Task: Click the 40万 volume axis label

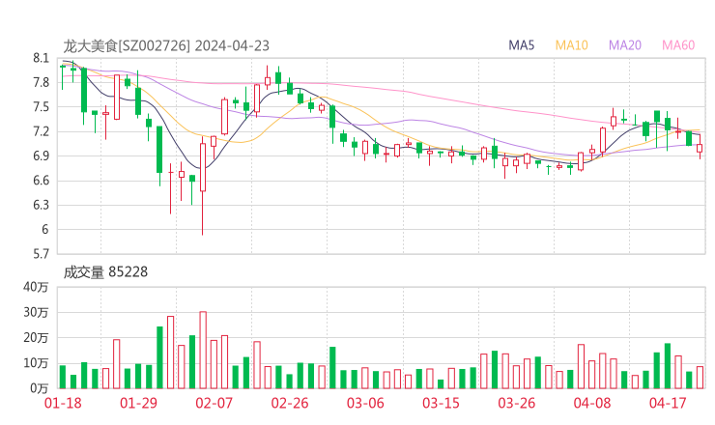Action: (x=36, y=287)
